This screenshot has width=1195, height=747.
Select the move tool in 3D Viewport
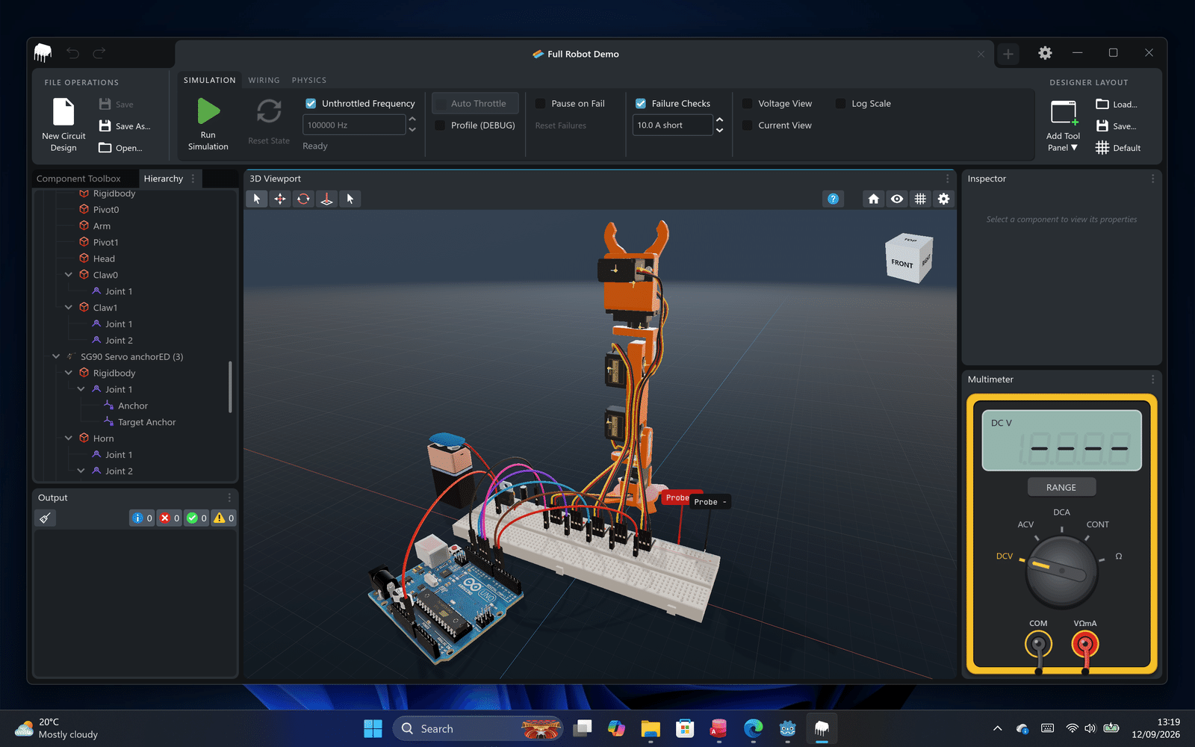coord(280,199)
